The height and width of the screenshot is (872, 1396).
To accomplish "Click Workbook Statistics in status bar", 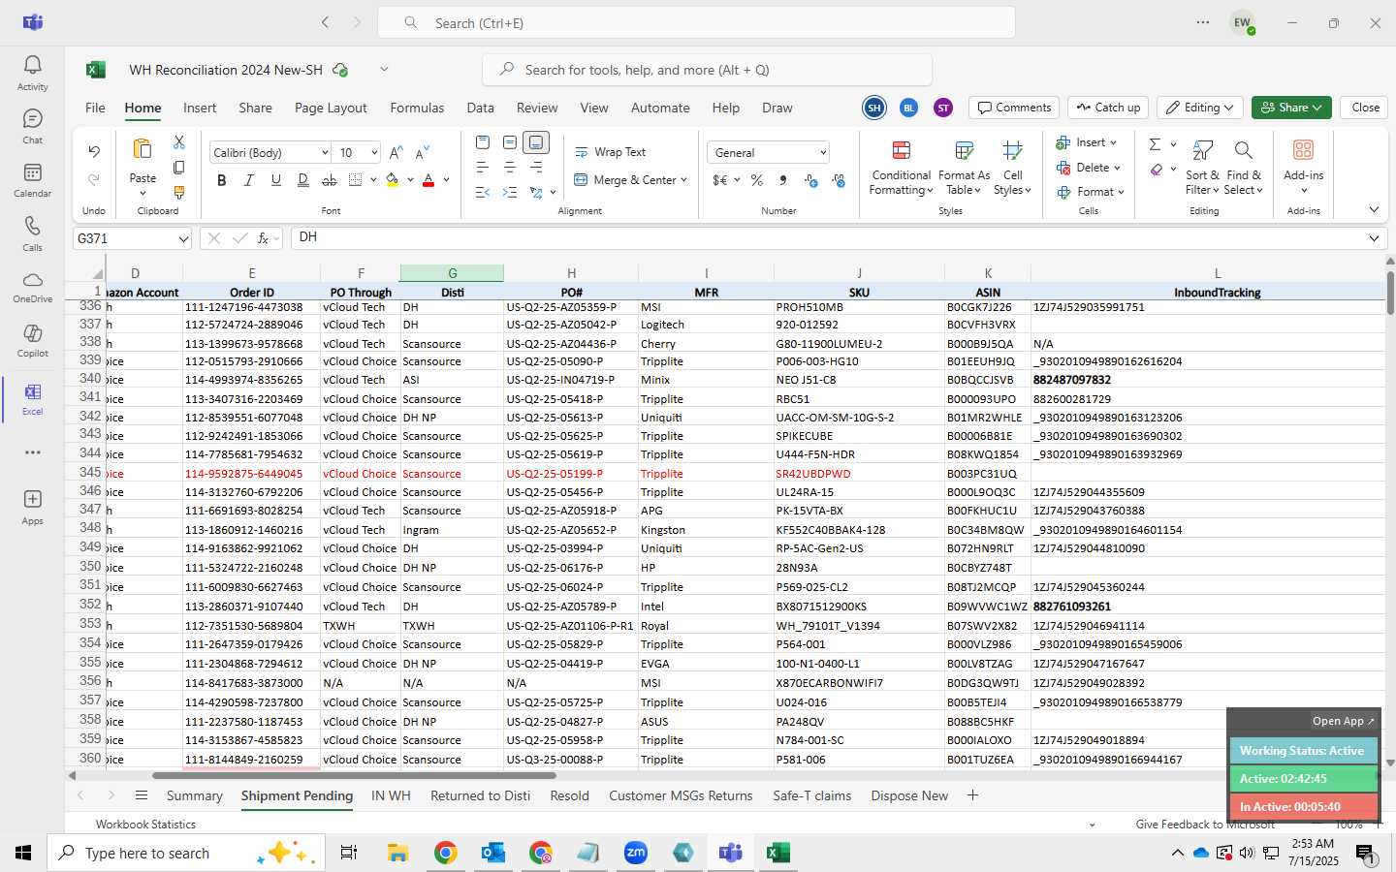I will coord(145,825).
